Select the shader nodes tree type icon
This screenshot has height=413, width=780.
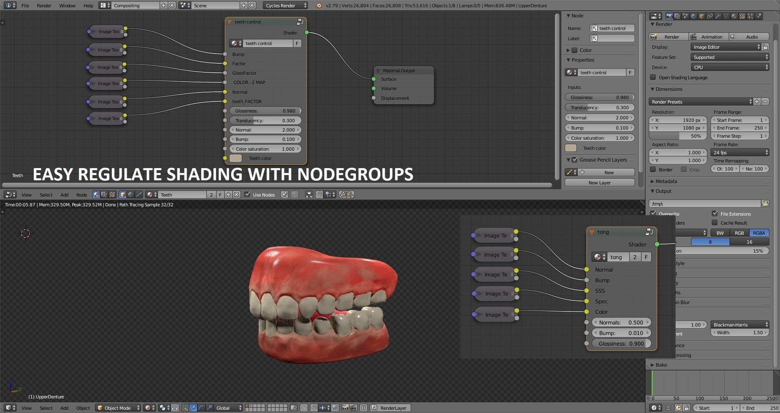coord(96,195)
